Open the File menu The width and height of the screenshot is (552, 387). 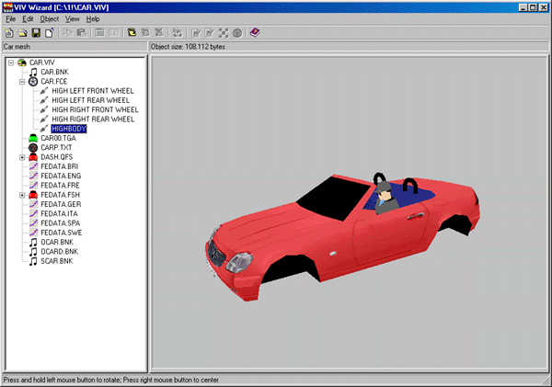pyautogui.click(x=10, y=19)
